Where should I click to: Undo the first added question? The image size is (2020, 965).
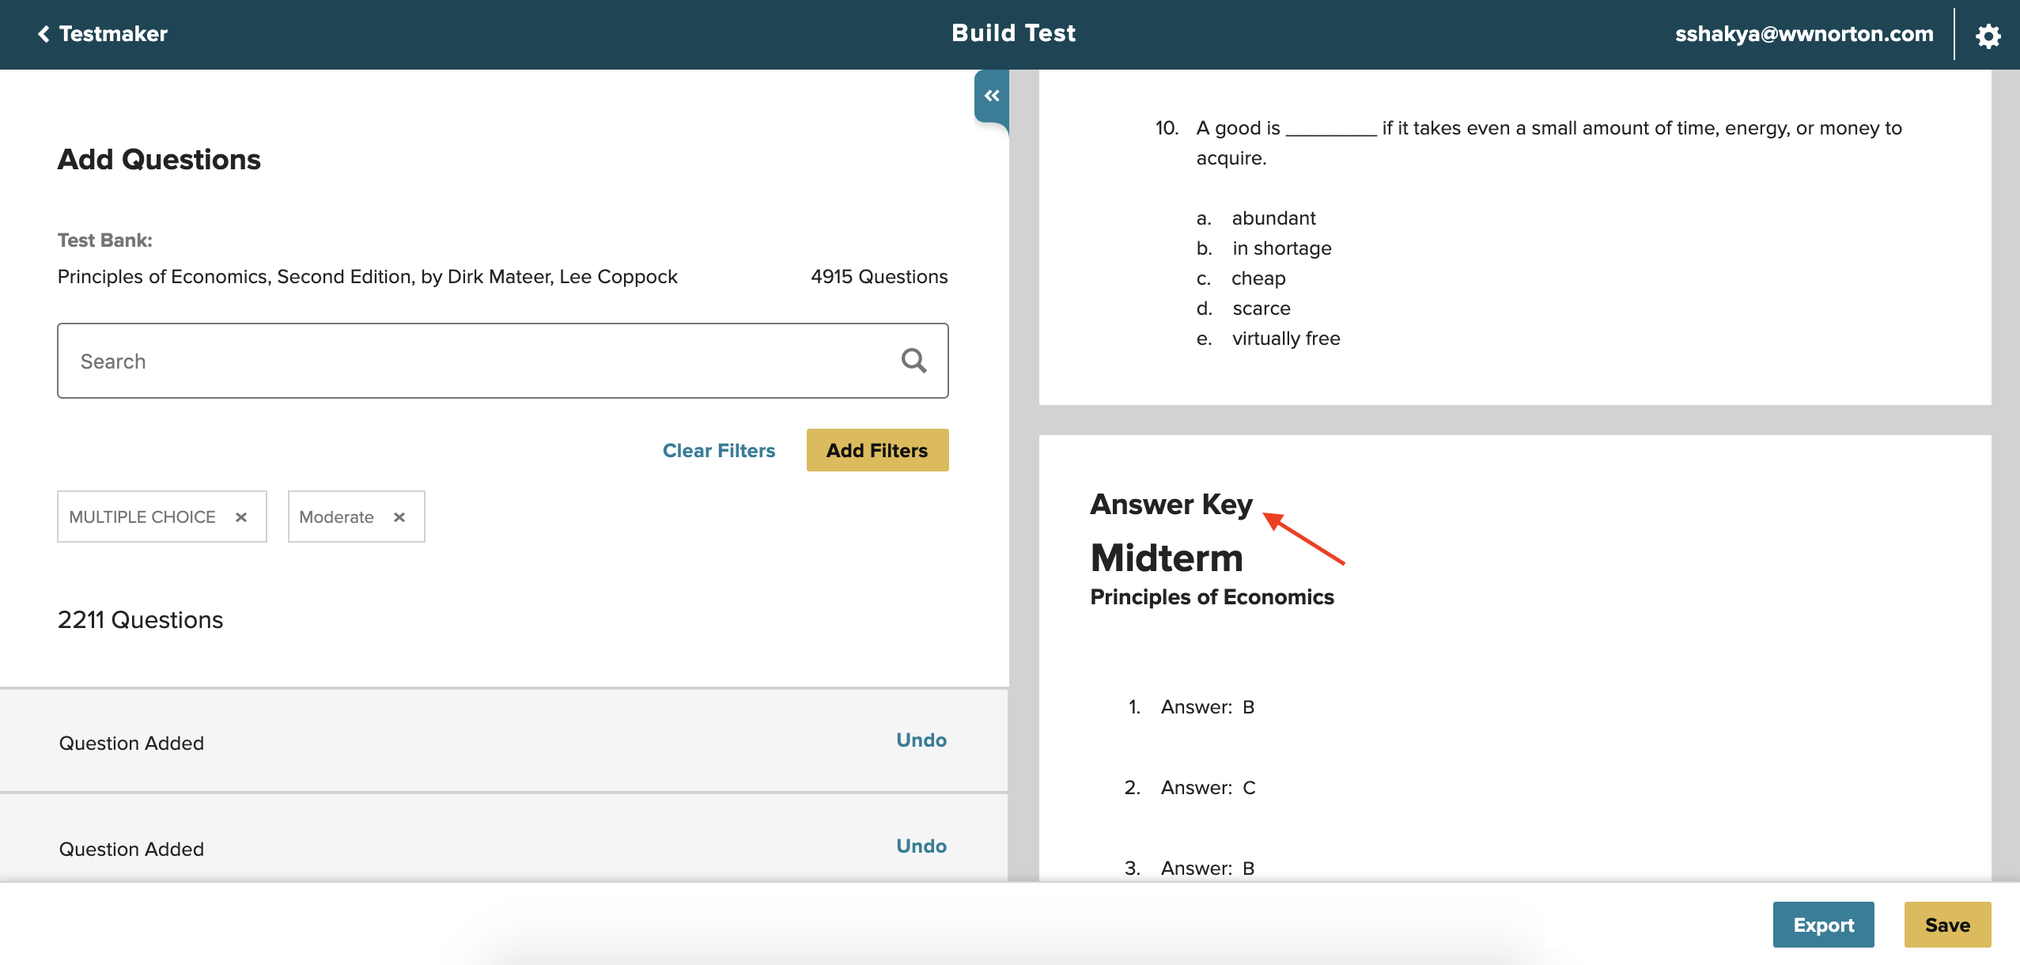click(x=921, y=740)
